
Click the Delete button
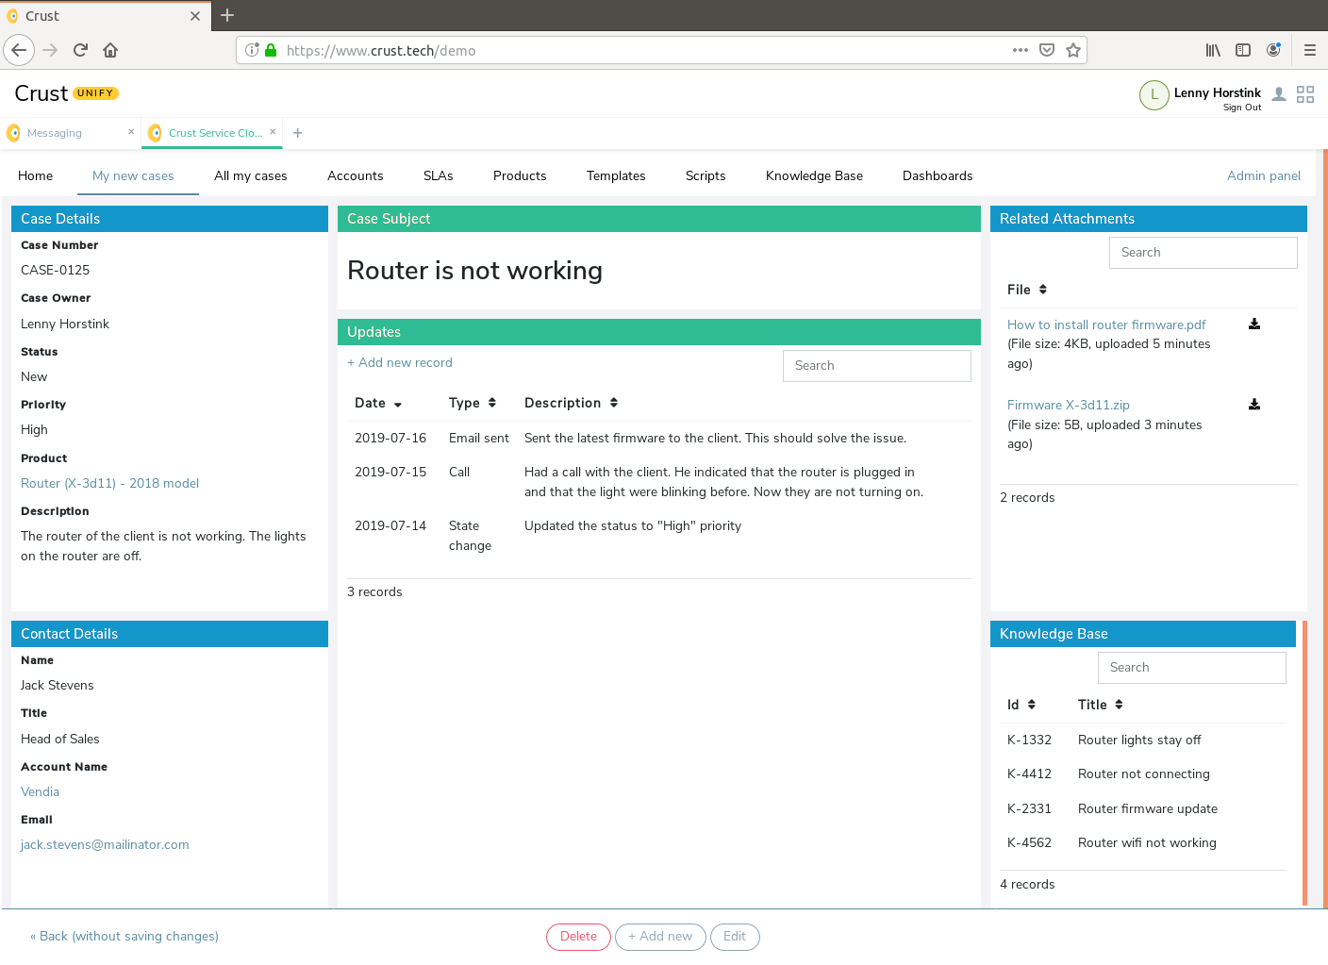click(578, 937)
